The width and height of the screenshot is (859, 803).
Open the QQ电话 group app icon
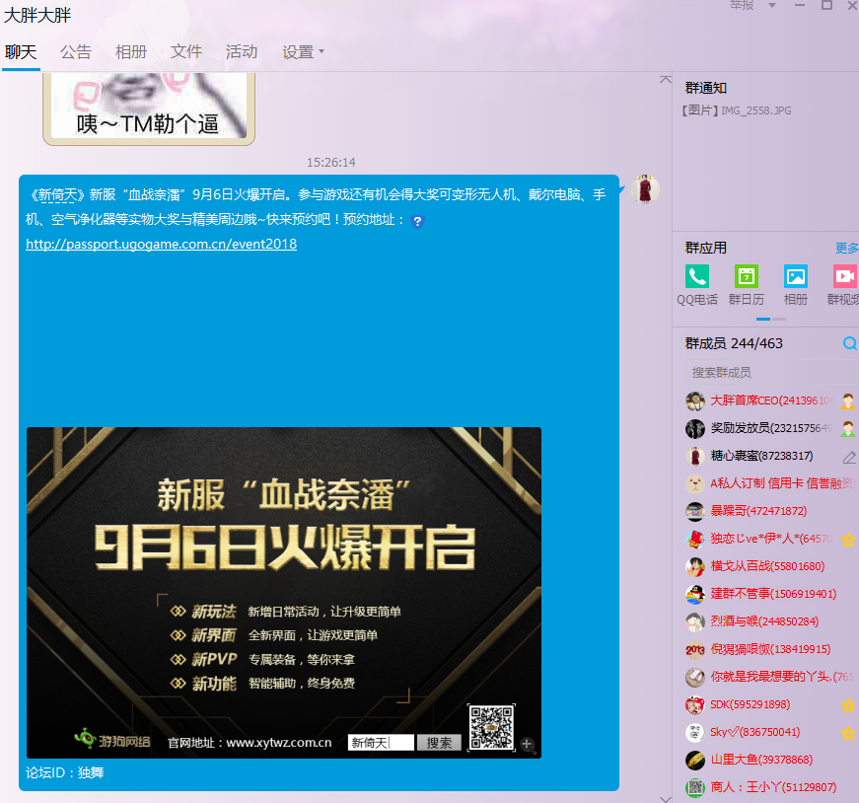[x=697, y=276]
